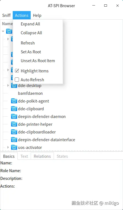
Task: Enable the Auto Refresh checkbox
Action: coord(17,80)
